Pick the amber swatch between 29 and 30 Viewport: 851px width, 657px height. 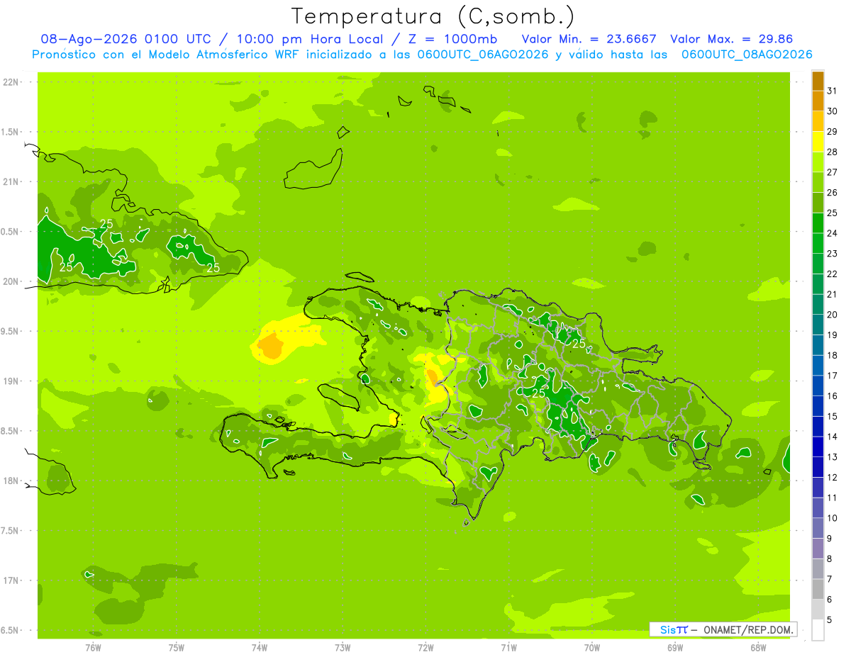pos(818,121)
